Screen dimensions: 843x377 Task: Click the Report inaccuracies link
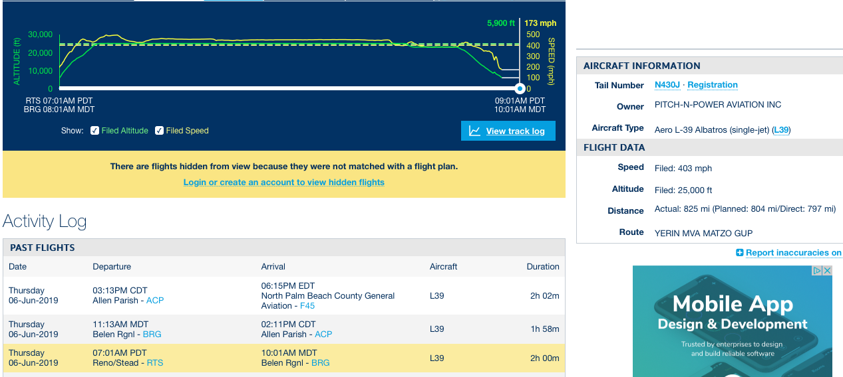[793, 253]
